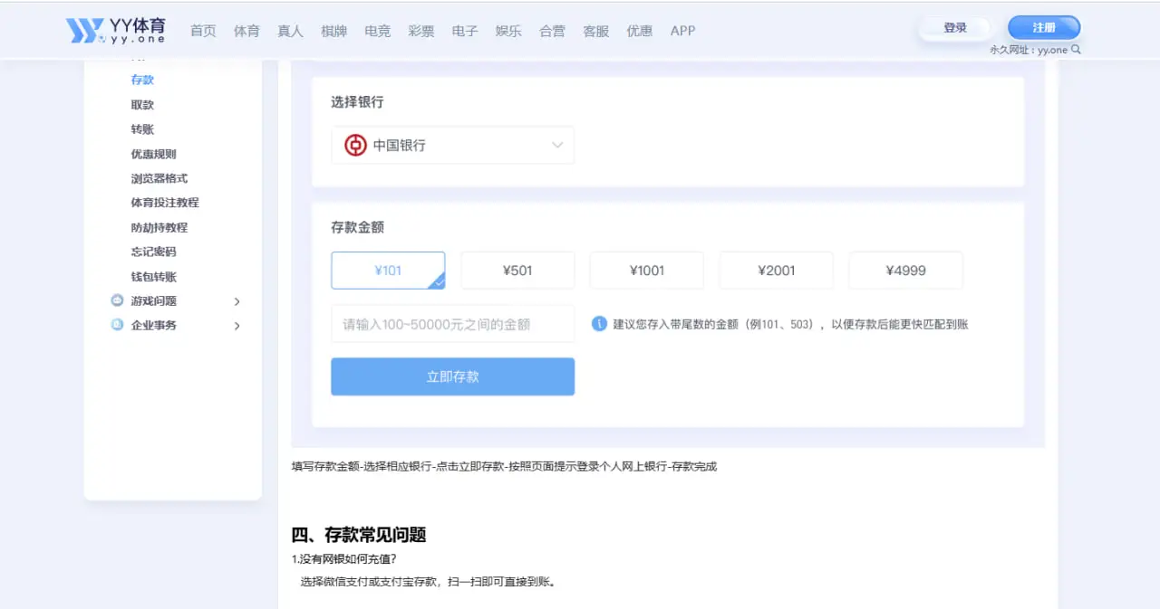The width and height of the screenshot is (1160, 609).
Task: Open the 取款 sidebar link
Action: click(142, 104)
